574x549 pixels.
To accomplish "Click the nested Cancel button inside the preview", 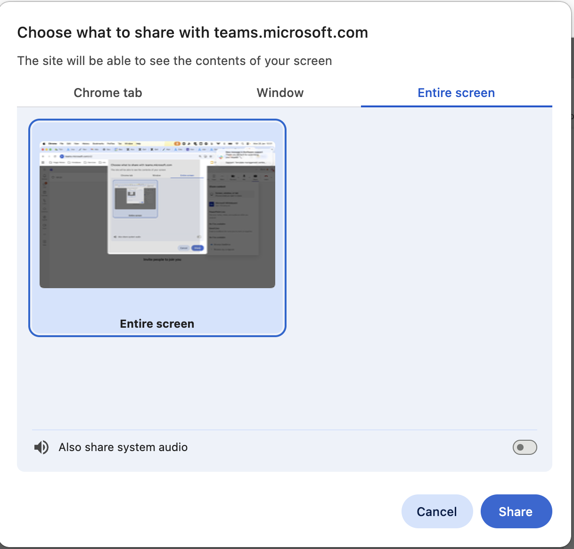I will click(x=184, y=248).
